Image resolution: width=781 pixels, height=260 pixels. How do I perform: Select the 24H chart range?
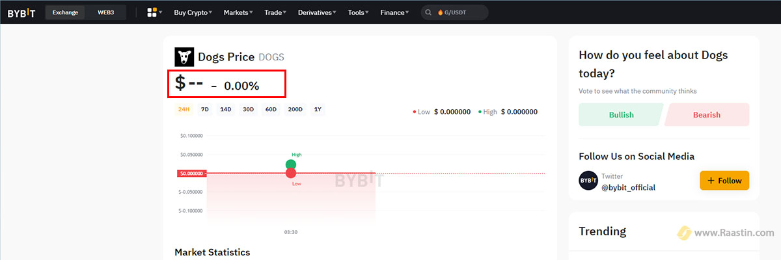[184, 109]
